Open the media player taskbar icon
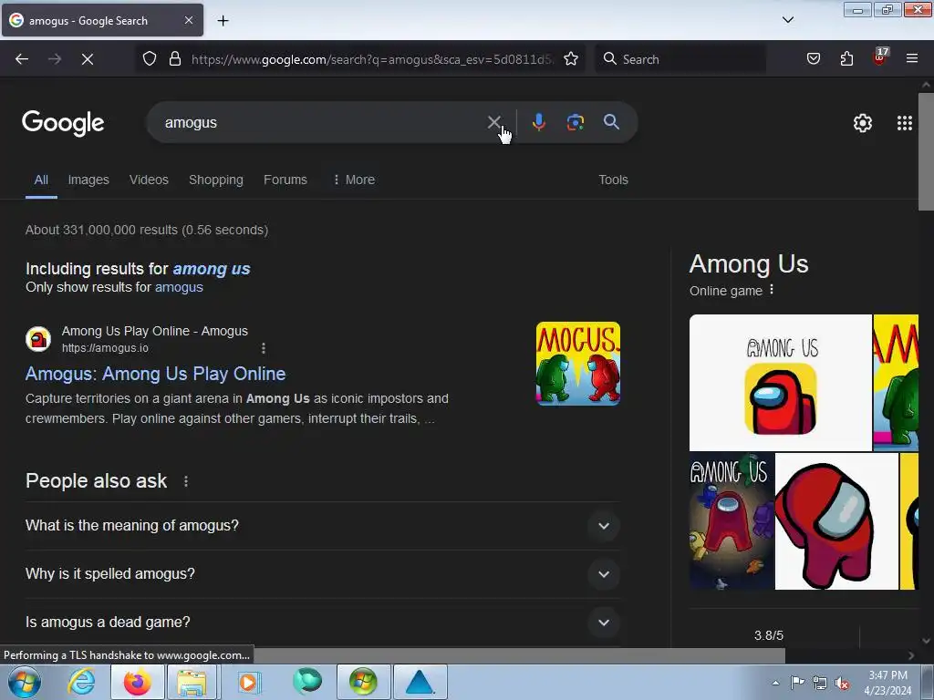934x700 pixels. pyautogui.click(x=248, y=682)
